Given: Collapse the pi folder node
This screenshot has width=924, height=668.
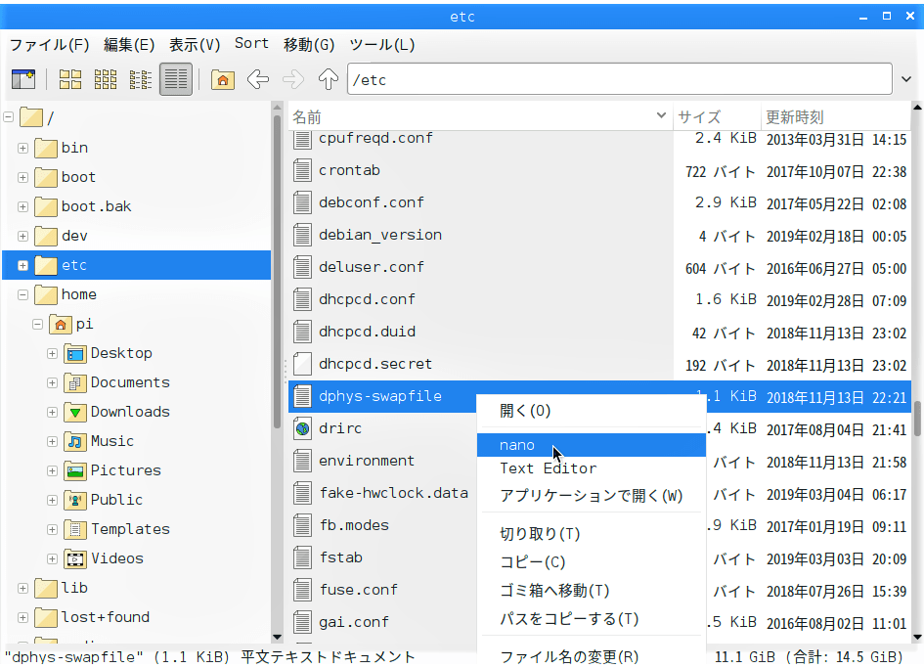Looking at the screenshot, I should coord(38,324).
